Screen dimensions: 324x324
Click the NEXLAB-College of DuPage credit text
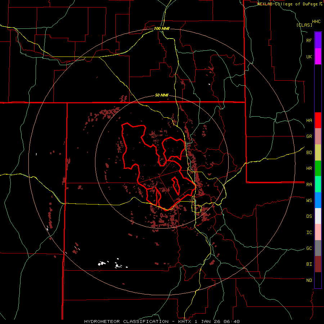click(x=290, y=4)
